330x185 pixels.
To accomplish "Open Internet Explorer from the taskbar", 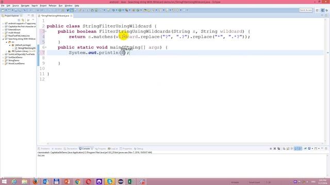I will [x=14, y=181].
